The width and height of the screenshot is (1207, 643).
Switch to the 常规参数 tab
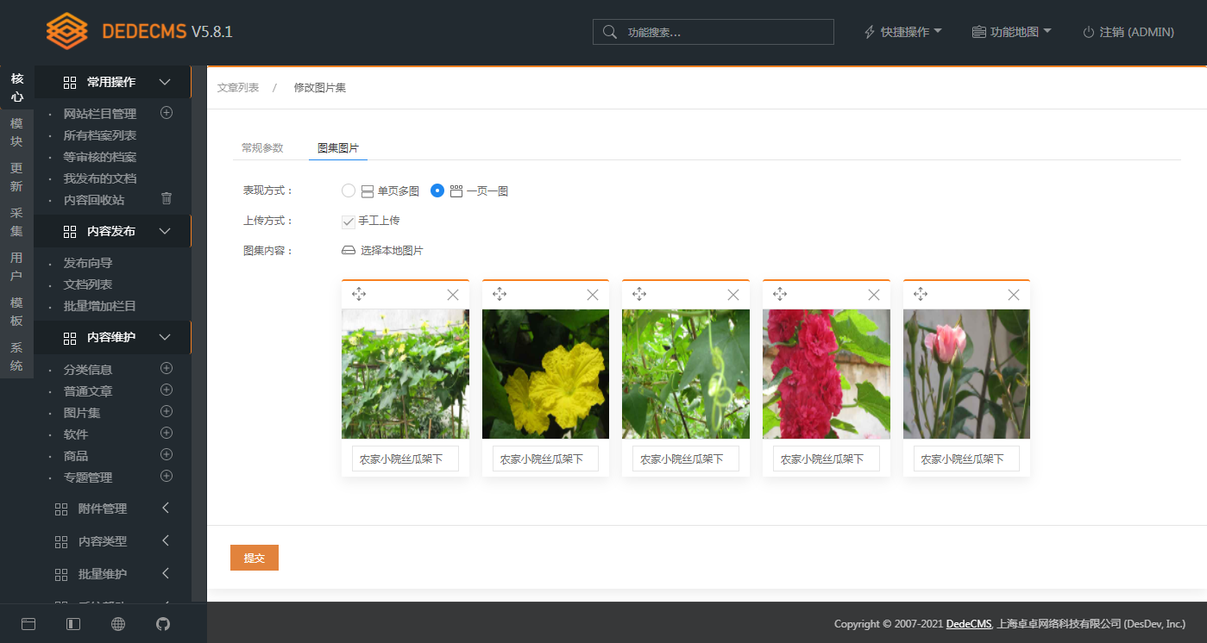pyautogui.click(x=262, y=147)
